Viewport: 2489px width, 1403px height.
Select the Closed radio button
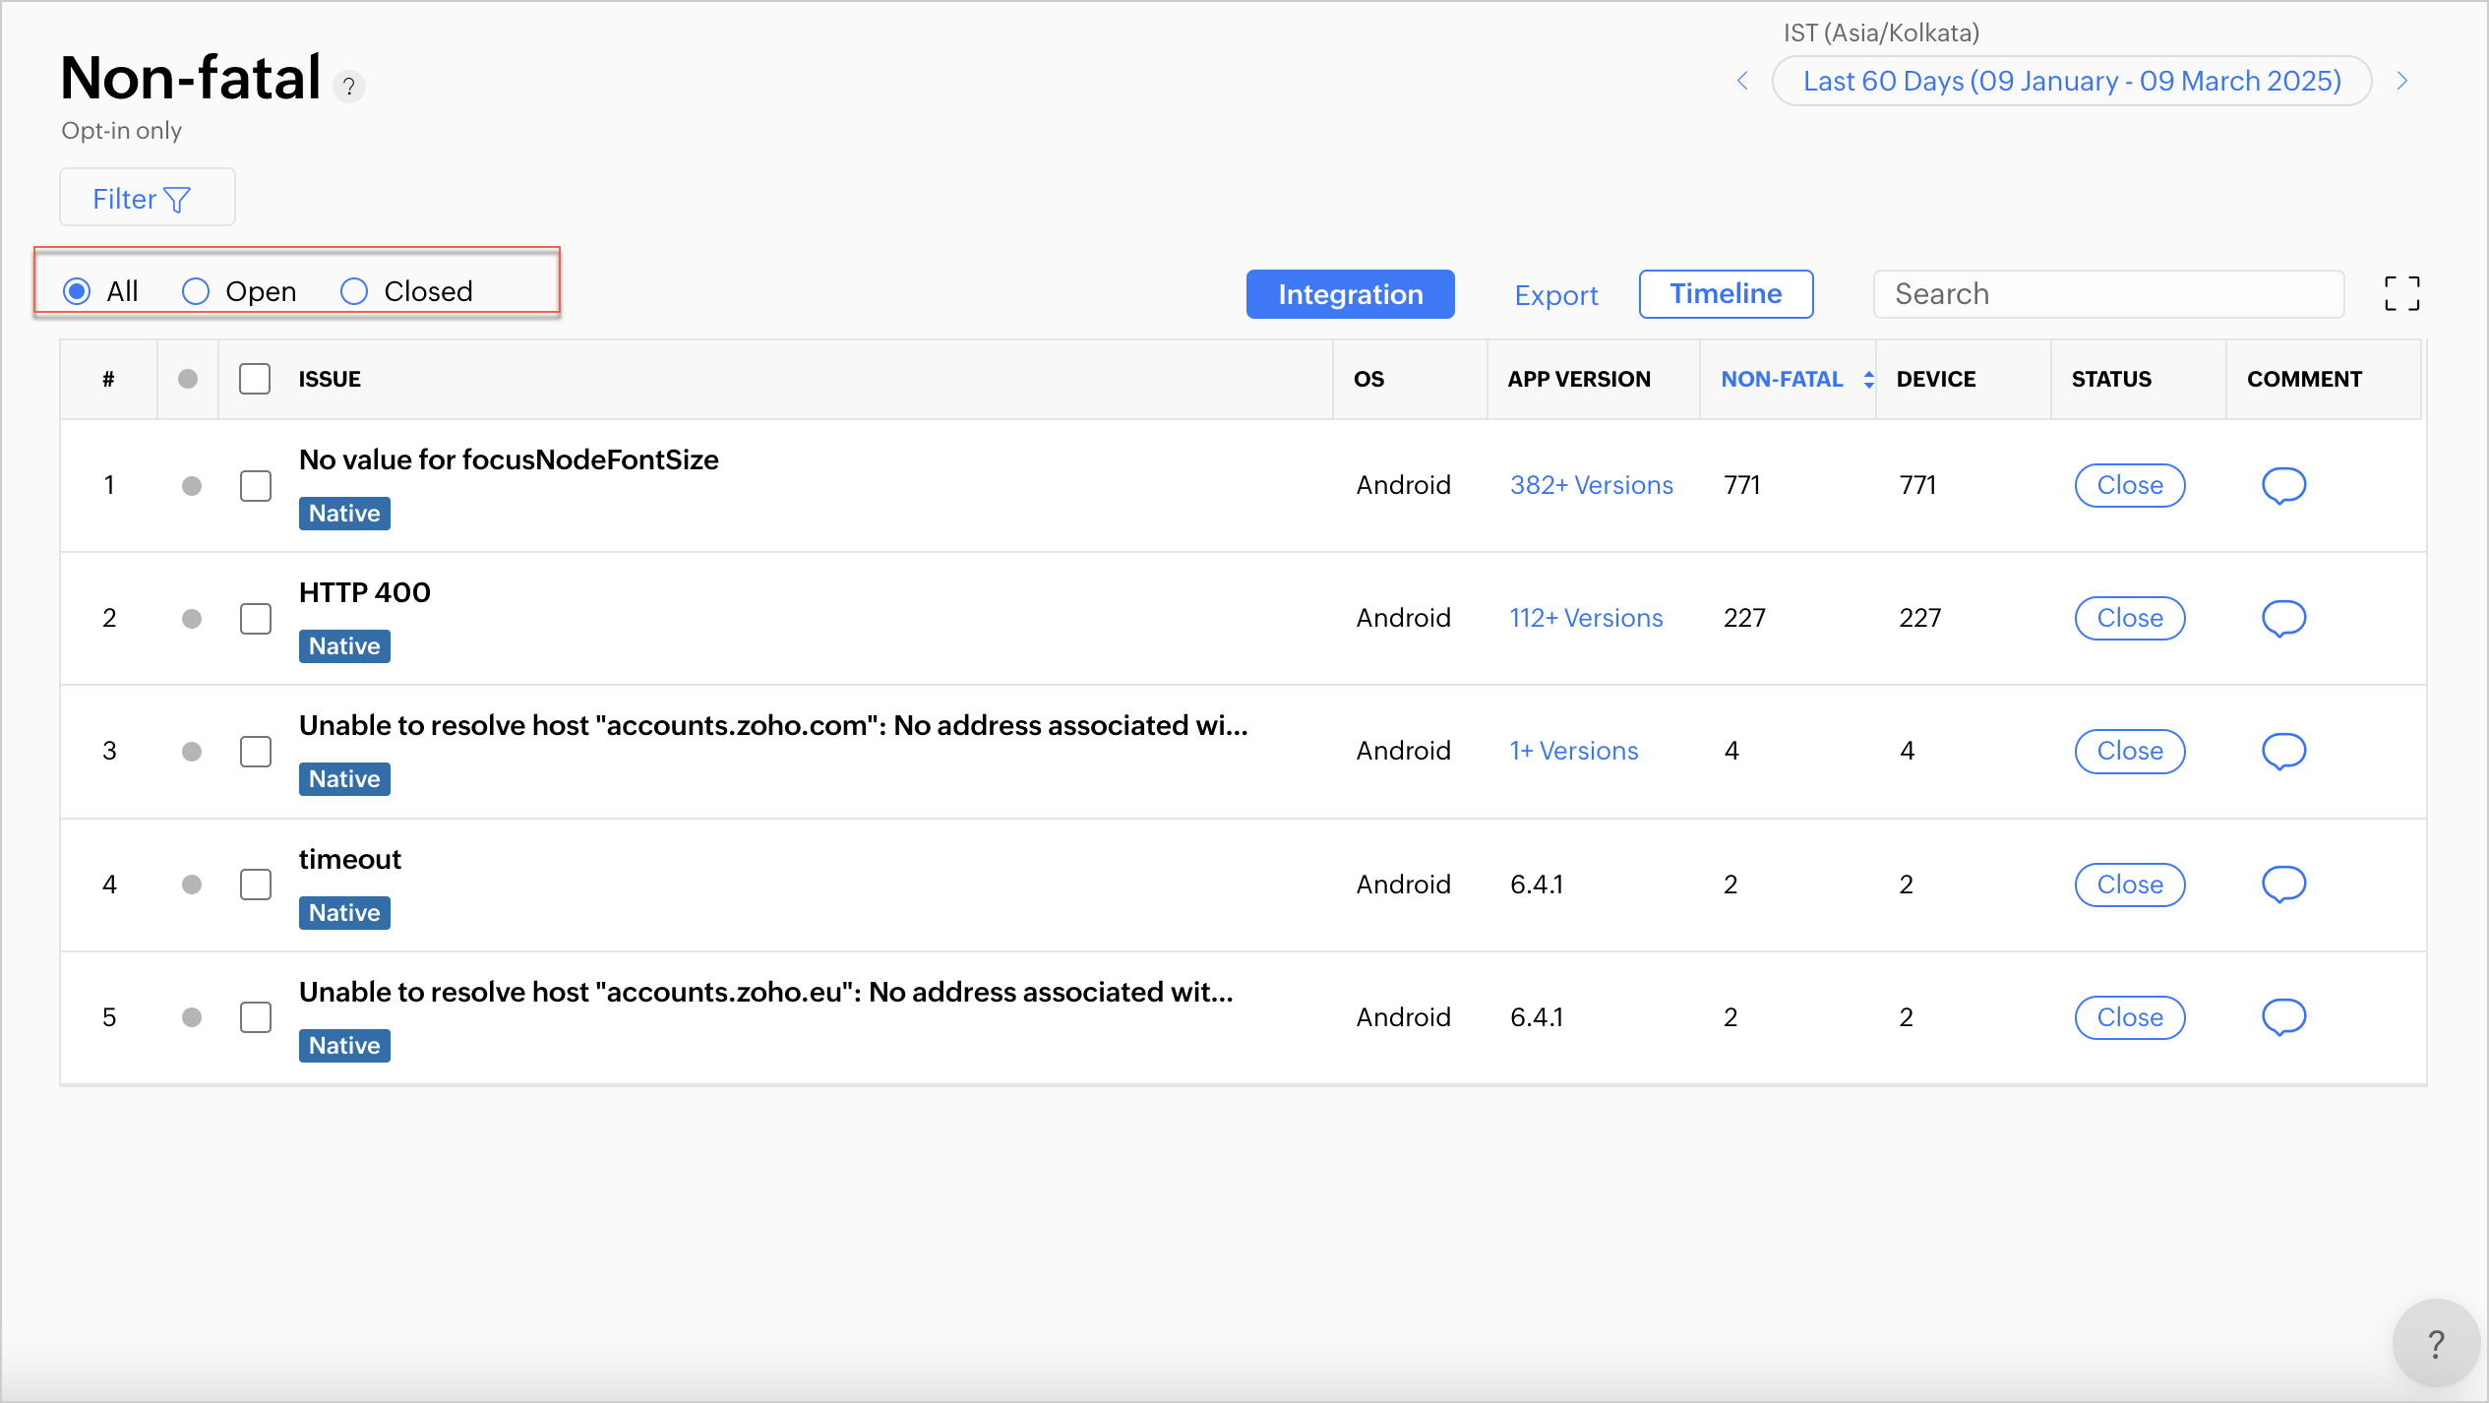point(354,291)
